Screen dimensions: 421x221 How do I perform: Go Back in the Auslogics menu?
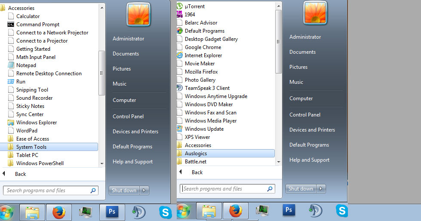click(191, 172)
